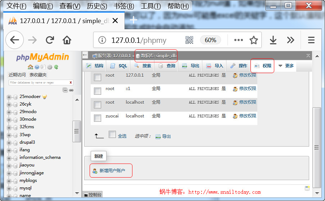Image resolution: width=325 pixels, height=201 pixels.
Task: Click the main page vertical scrollbar thumb
Action: (316, 147)
